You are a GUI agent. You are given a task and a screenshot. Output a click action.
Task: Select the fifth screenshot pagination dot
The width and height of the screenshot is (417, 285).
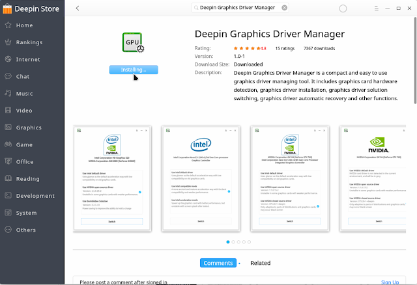249,241
